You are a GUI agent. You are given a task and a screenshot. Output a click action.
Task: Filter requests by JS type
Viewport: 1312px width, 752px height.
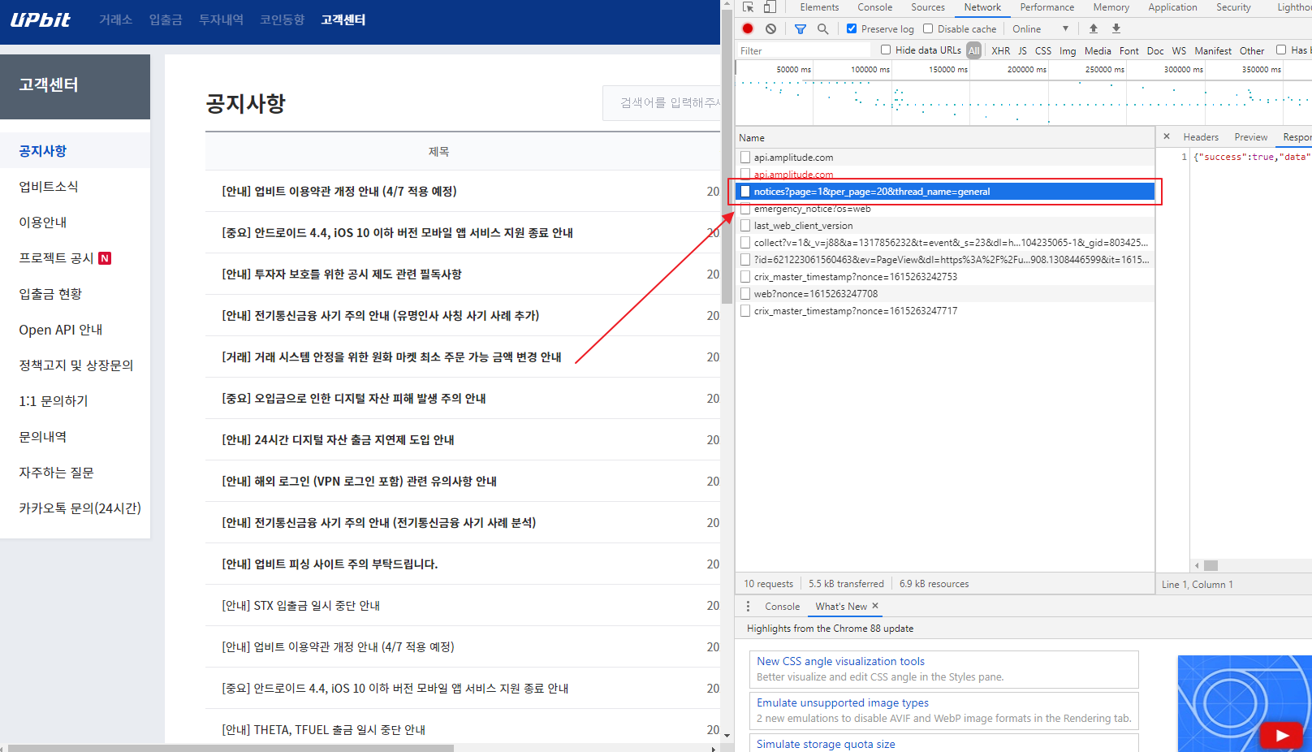pyautogui.click(x=1022, y=50)
